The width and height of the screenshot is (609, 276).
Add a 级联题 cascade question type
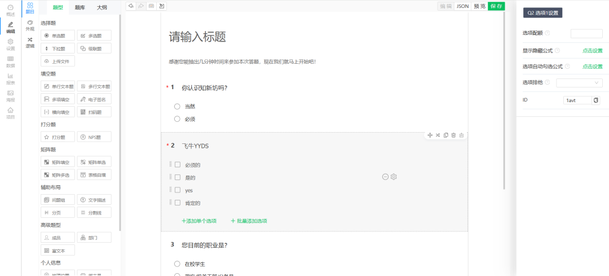pyautogui.click(x=94, y=49)
